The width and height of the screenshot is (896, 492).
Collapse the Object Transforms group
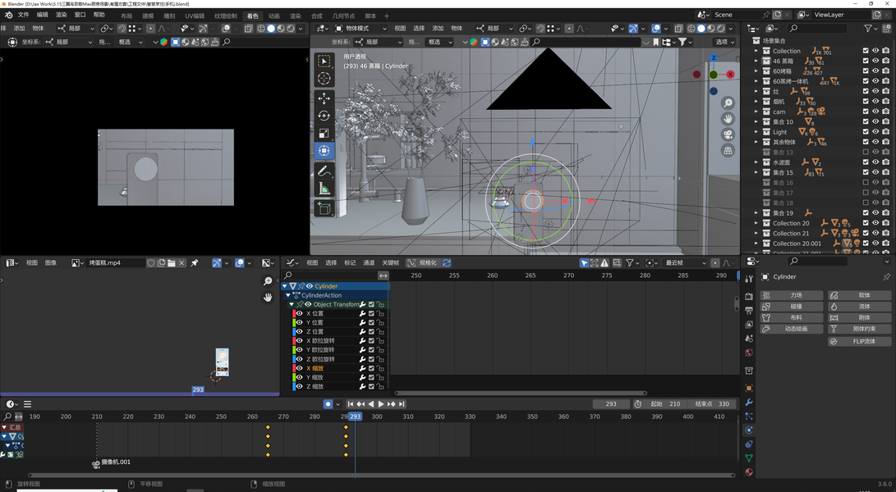(x=292, y=304)
